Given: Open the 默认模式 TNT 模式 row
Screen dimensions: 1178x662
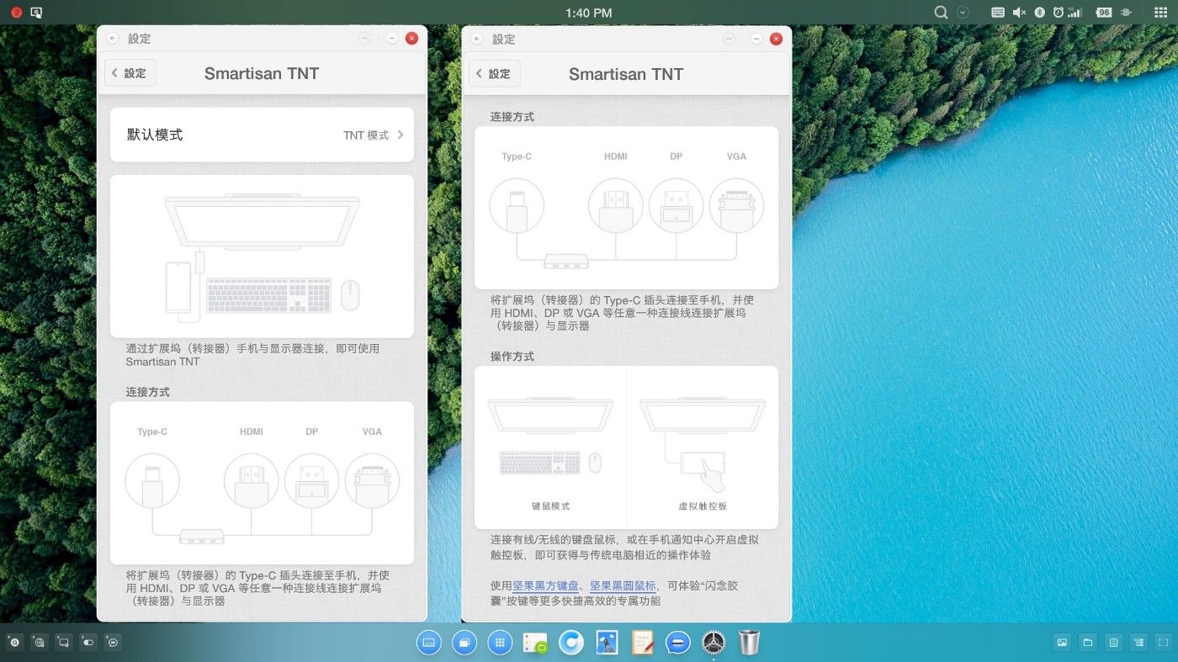Looking at the screenshot, I should click(x=262, y=135).
